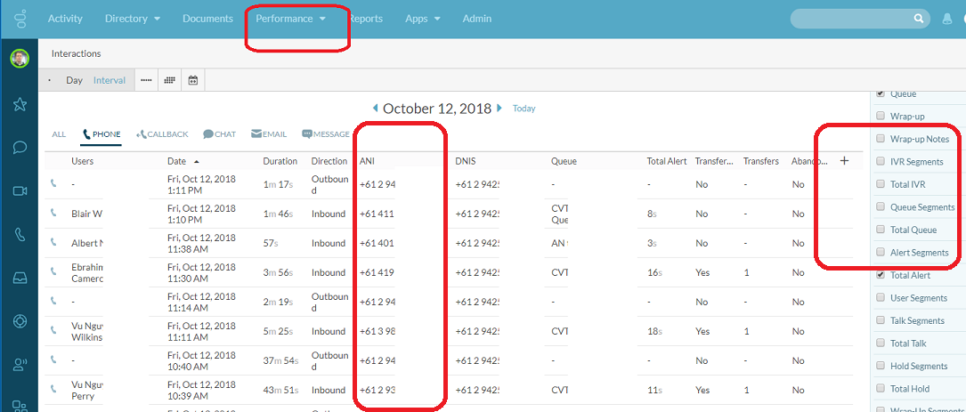The height and width of the screenshot is (412, 966).
Task: Open Favorites star icon in sidebar
Action: click(20, 104)
